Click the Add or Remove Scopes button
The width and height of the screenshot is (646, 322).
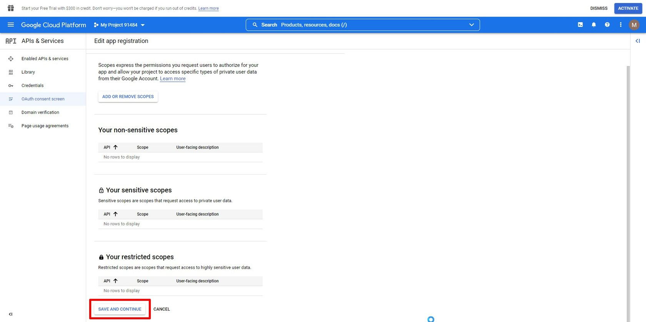[128, 97]
